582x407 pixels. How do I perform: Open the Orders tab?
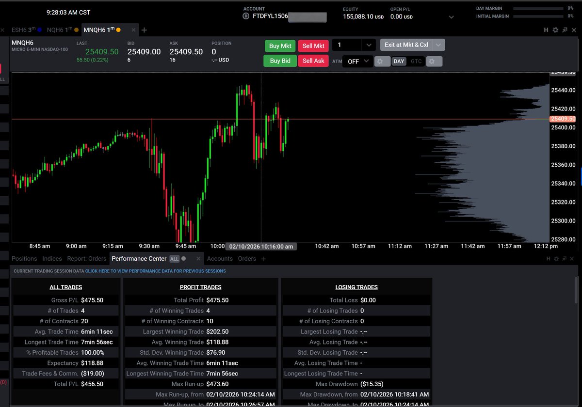(247, 259)
